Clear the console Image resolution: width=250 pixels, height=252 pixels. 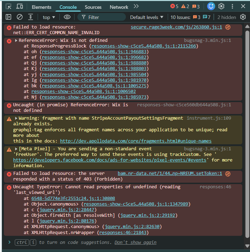[x=20, y=17]
